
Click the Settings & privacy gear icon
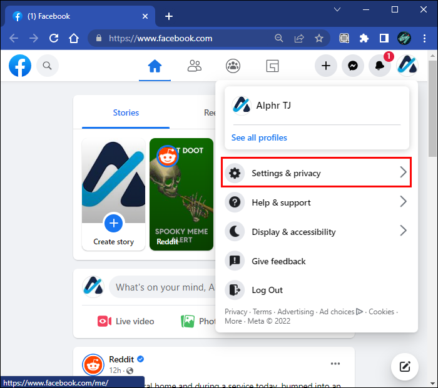(235, 173)
